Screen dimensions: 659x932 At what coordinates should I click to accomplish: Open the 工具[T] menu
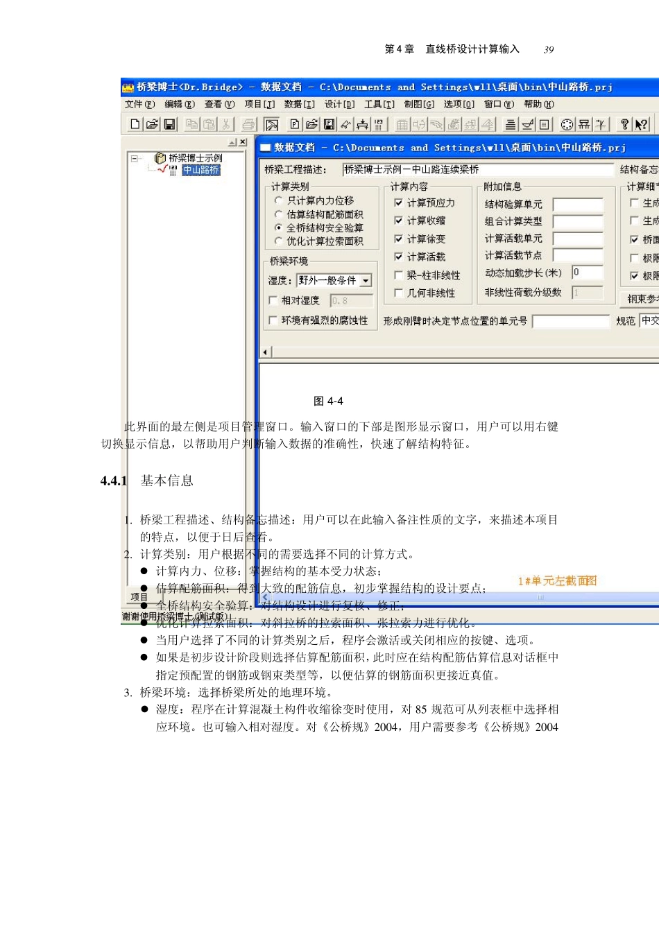coord(379,105)
